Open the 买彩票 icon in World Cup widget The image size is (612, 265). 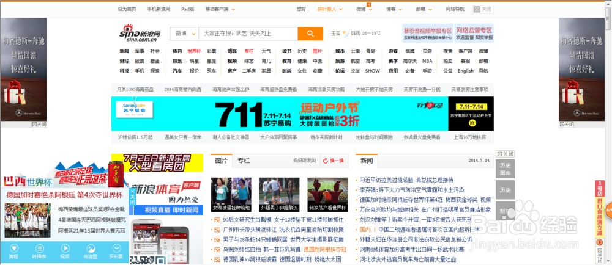pos(116,248)
